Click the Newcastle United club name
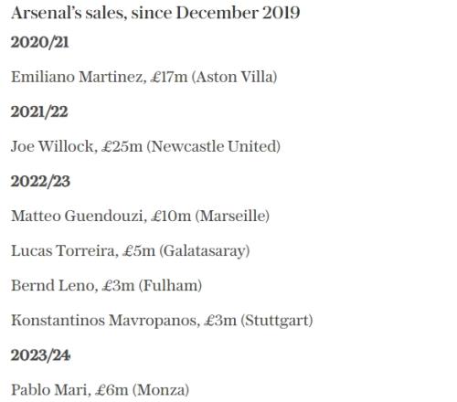The image size is (457, 402). 214,146
